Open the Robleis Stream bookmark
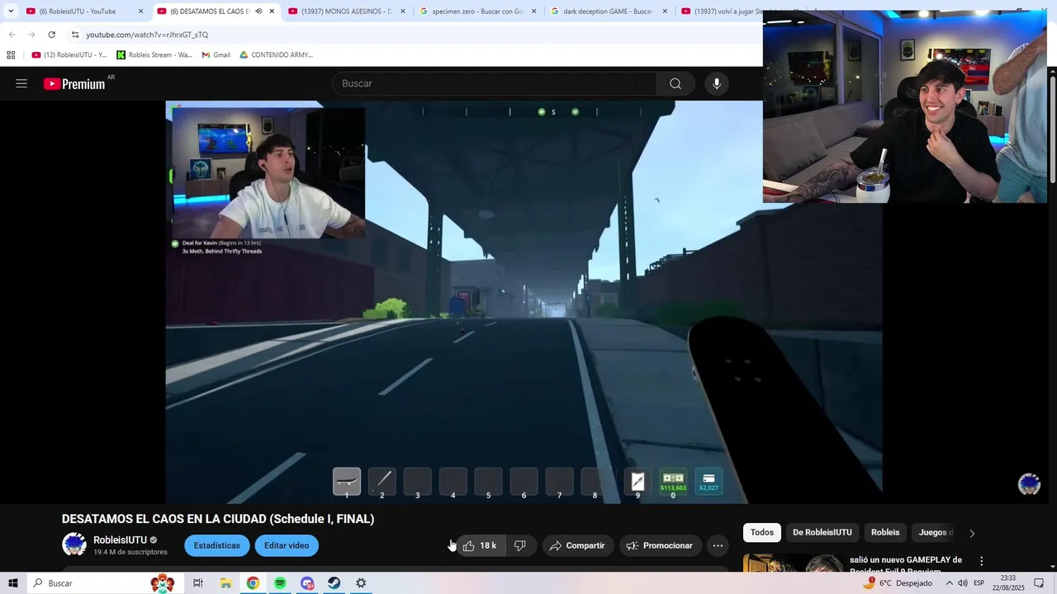This screenshot has height=594, width=1057. pos(154,55)
